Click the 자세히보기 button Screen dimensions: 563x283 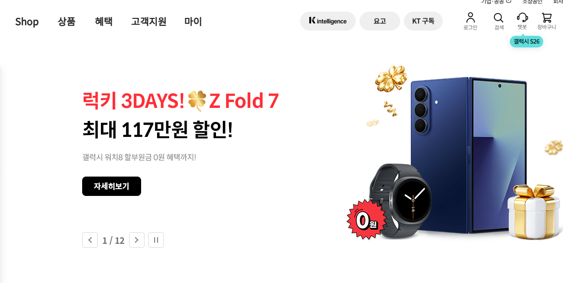112,186
